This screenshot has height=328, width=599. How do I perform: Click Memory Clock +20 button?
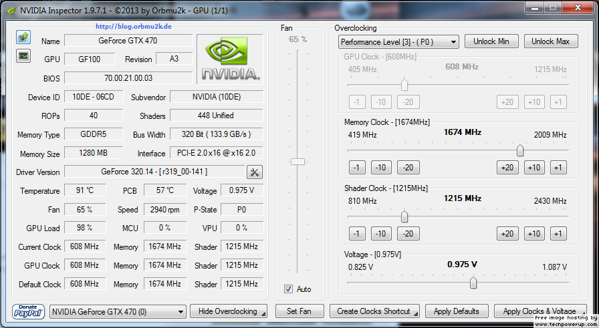(x=507, y=168)
